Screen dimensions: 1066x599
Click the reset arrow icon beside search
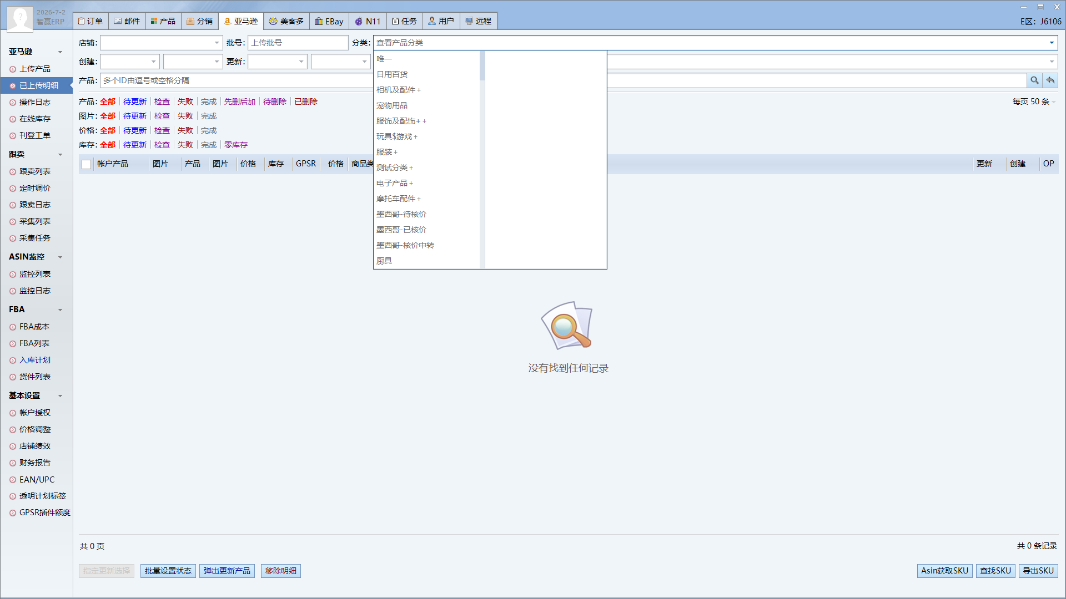pyautogui.click(x=1050, y=80)
